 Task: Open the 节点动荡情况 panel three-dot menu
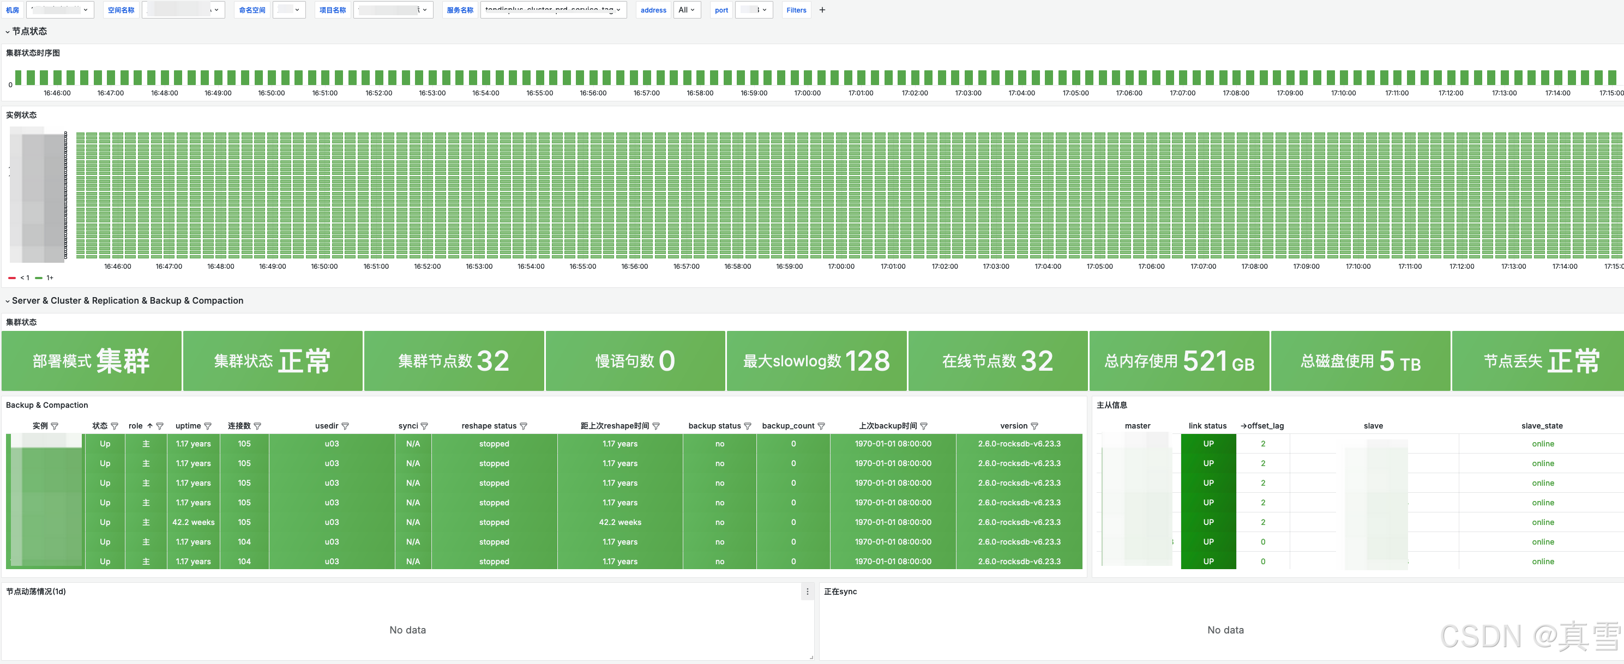[x=807, y=591]
